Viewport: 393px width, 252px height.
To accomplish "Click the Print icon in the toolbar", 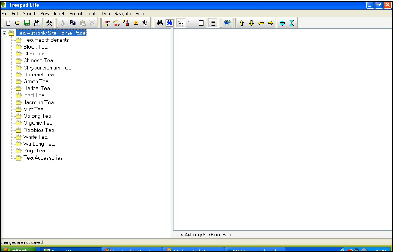I will click(x=37, y=23).
